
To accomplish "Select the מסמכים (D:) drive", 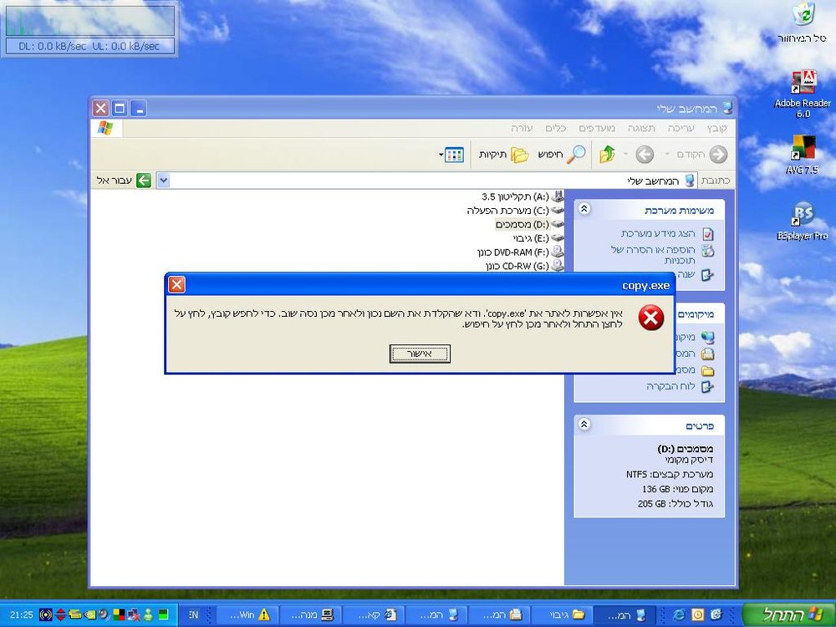I will [529, 224].
